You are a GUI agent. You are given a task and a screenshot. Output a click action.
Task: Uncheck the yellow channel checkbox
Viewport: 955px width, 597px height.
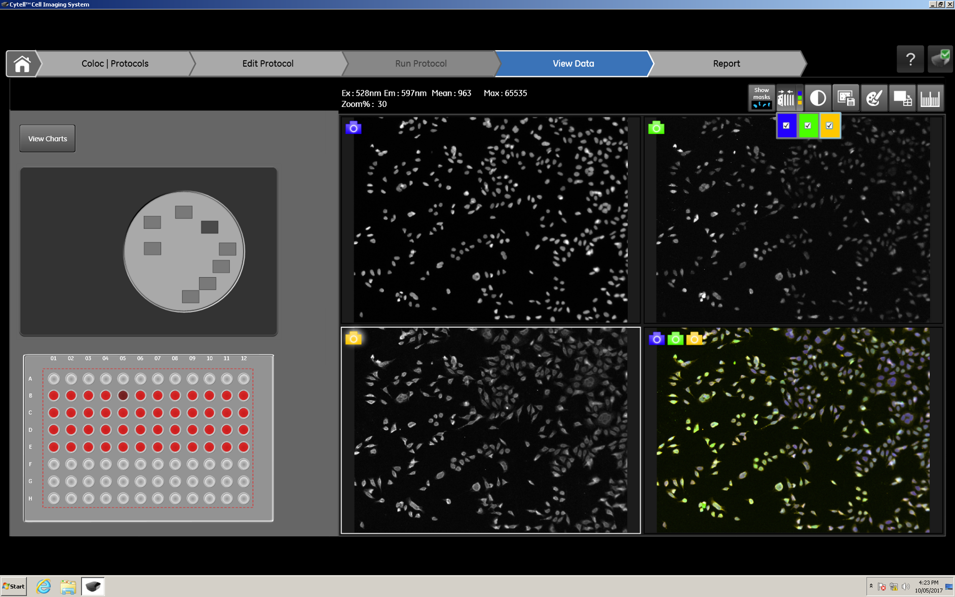coord(829,126)
